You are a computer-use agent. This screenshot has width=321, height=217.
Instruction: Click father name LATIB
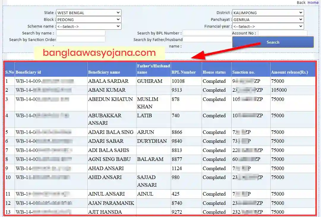click(145, 115)
